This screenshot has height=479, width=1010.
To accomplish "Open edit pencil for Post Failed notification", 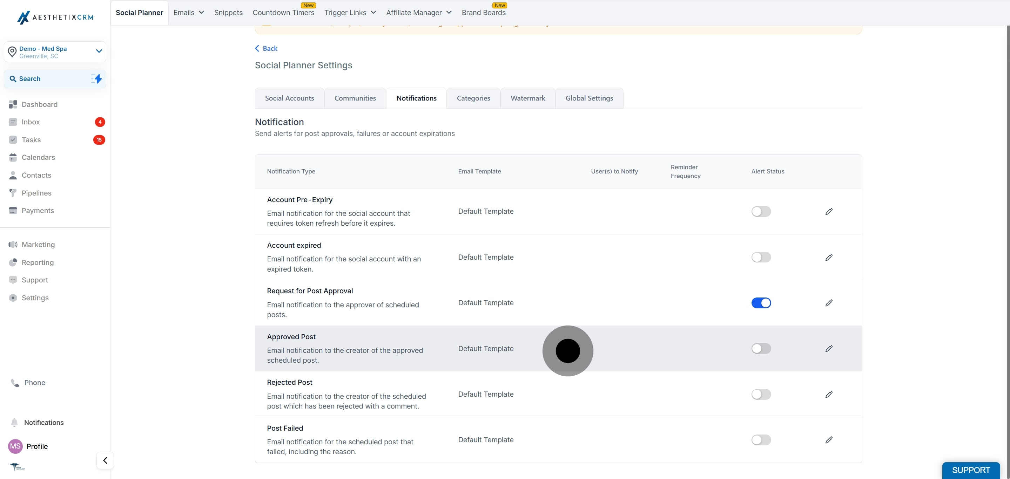I will coord(829,440).
